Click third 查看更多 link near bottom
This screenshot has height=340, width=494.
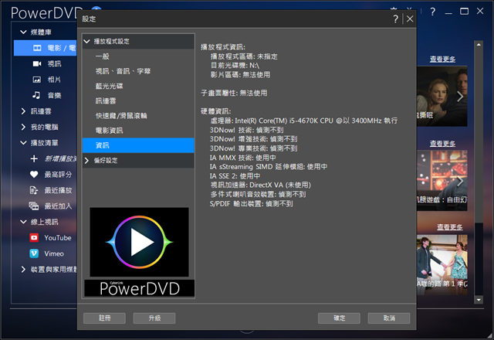click(449, 226)
